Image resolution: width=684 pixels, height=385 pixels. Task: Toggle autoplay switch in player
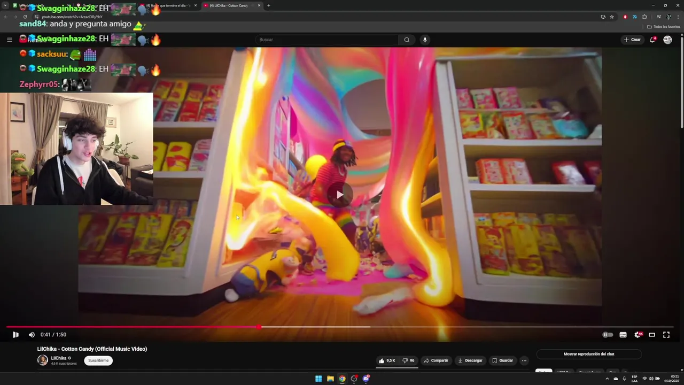pyautogui.click(x=608, y=335)
